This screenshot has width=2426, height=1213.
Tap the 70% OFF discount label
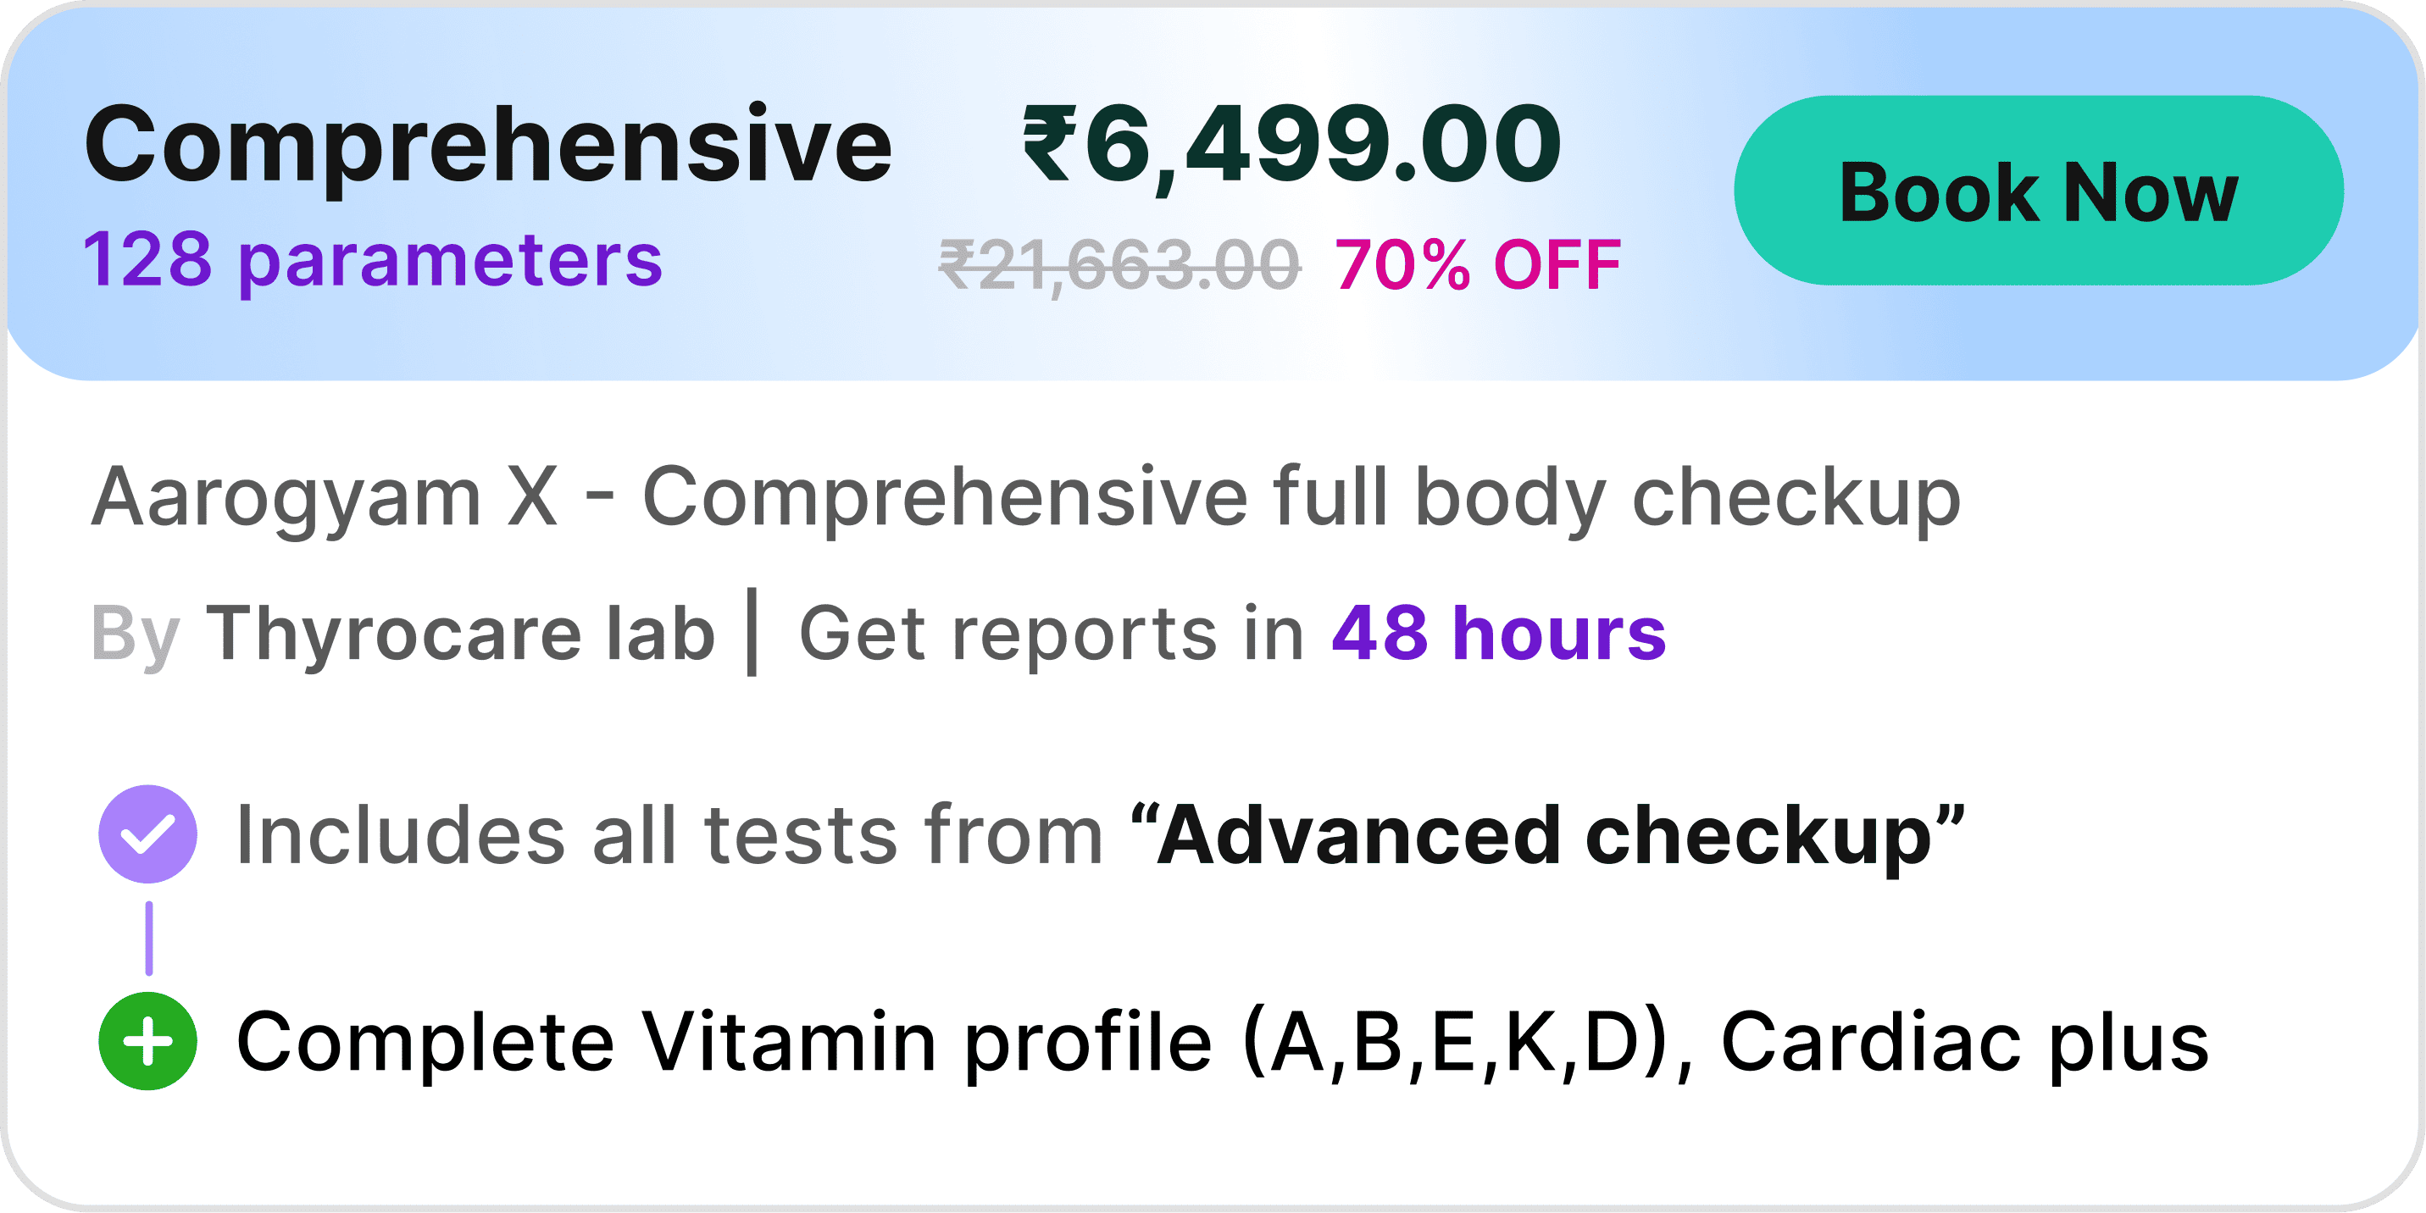tap(1478, 264)
